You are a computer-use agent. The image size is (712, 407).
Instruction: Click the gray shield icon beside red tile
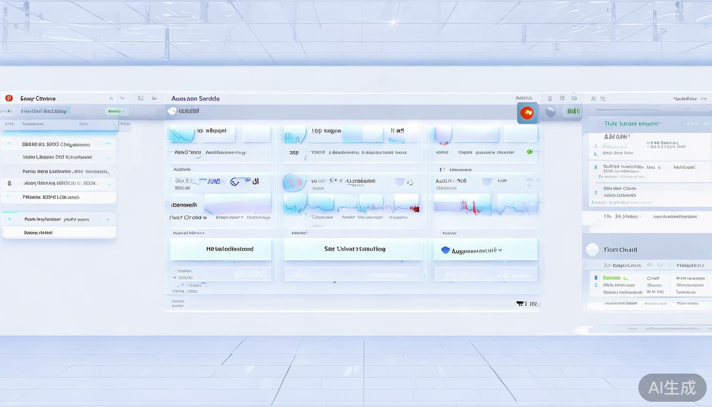point(550,112)
